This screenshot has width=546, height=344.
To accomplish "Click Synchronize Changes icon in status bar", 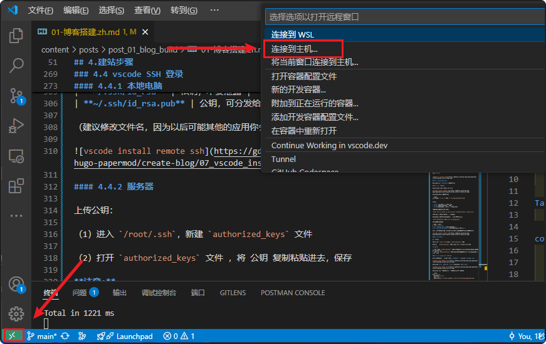I will 65,336.
